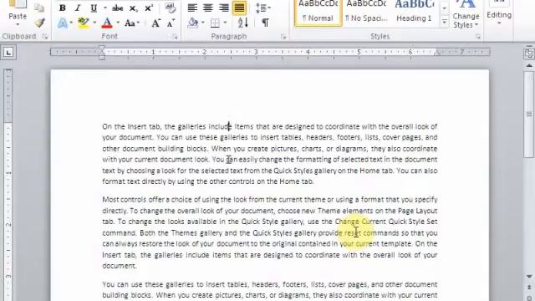
Task: Click the vertical scrollbar up arrow
Action: (529, 65)
